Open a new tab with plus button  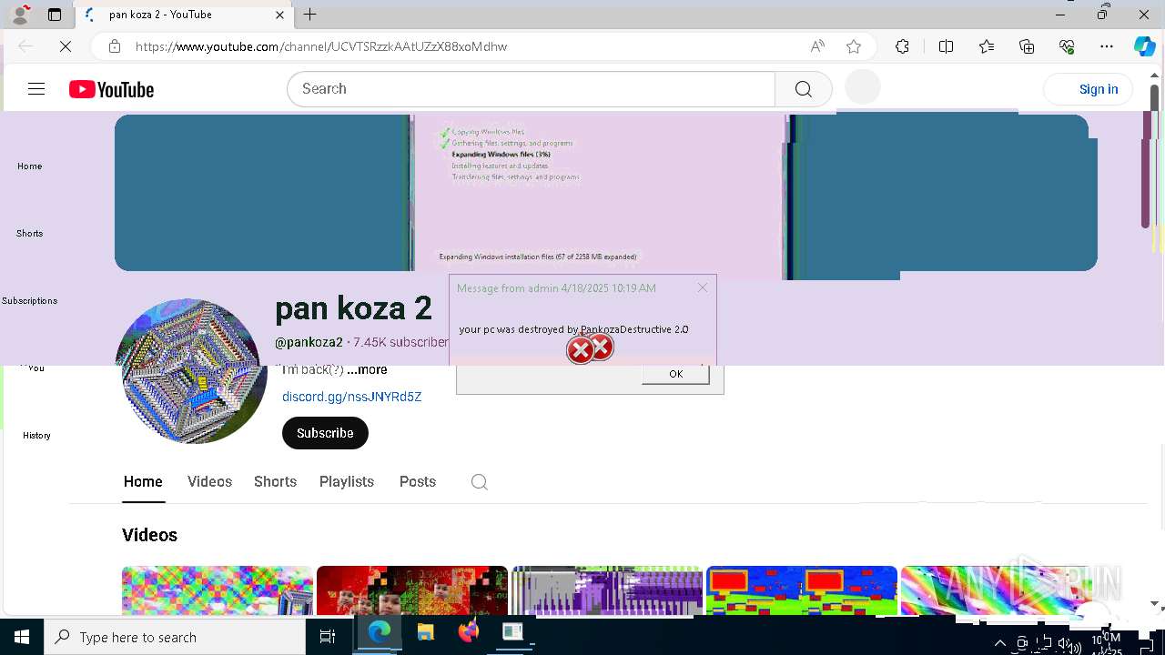310,15
